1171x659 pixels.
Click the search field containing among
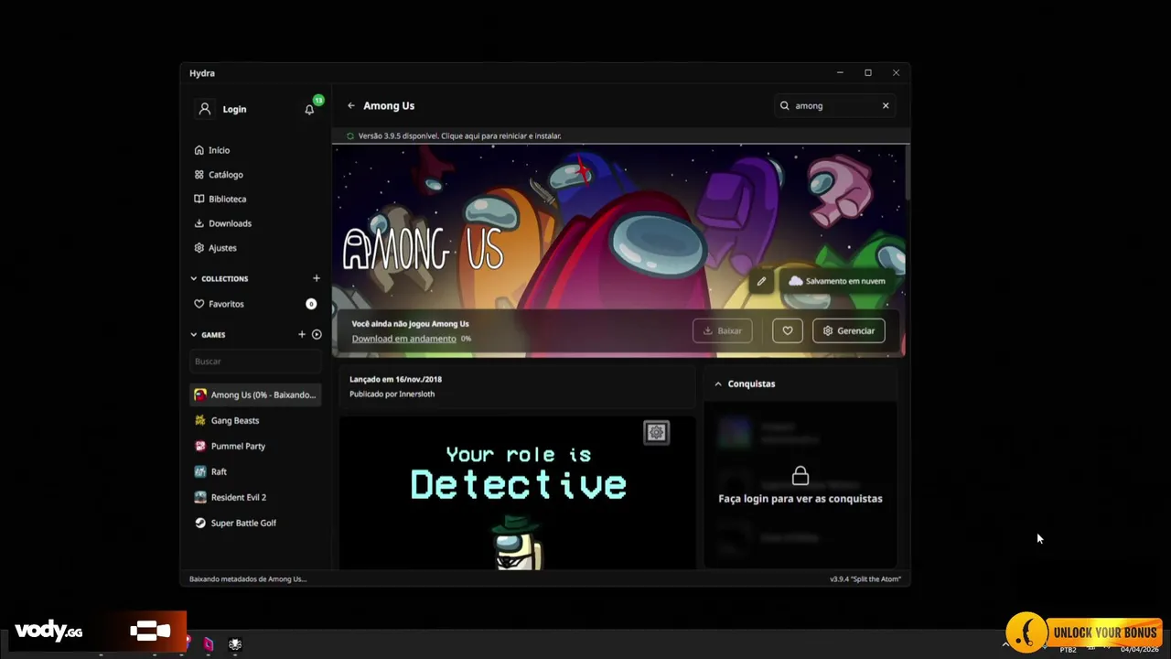click(835, 106)
